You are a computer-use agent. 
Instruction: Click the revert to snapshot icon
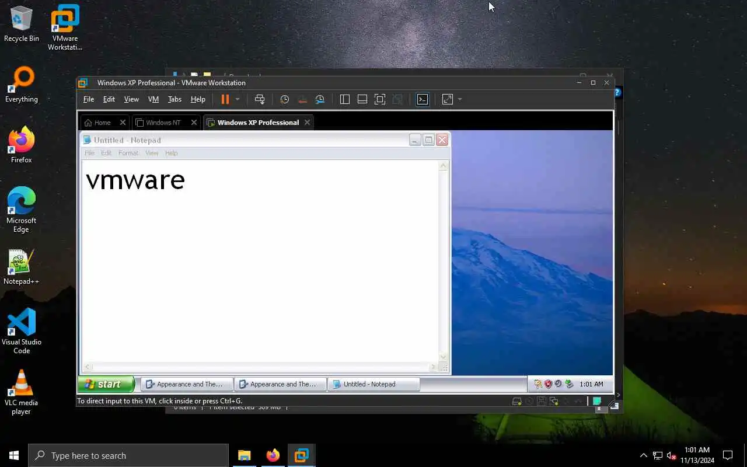(x=302, y=99)
